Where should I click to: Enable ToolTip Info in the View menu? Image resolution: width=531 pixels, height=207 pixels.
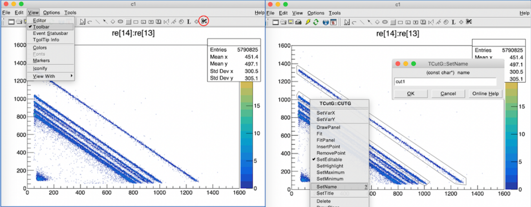(x=50, y=40)
